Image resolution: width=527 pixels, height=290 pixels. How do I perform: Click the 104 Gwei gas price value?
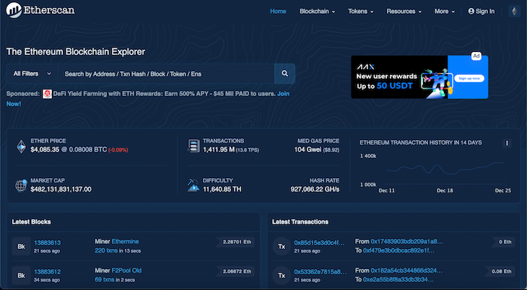pyautogui.click(x=308, y=149)
